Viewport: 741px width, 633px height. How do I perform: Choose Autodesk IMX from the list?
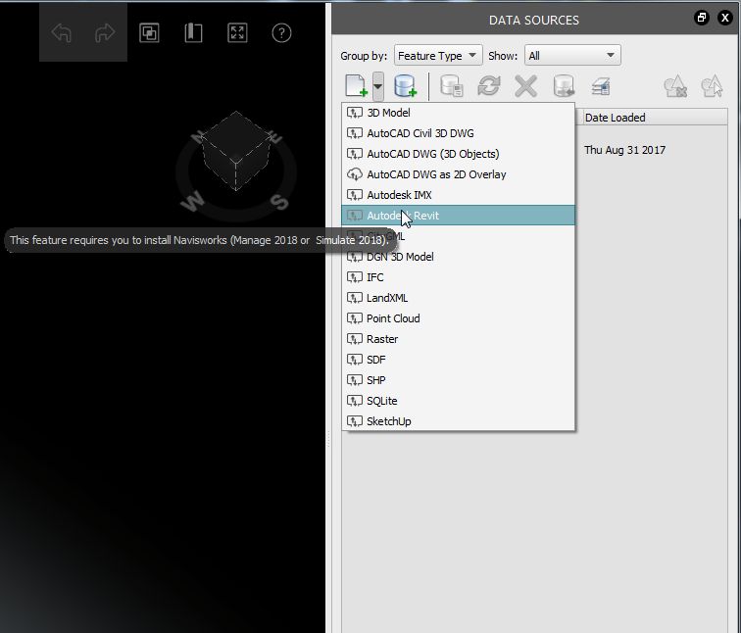coord(458,195)
